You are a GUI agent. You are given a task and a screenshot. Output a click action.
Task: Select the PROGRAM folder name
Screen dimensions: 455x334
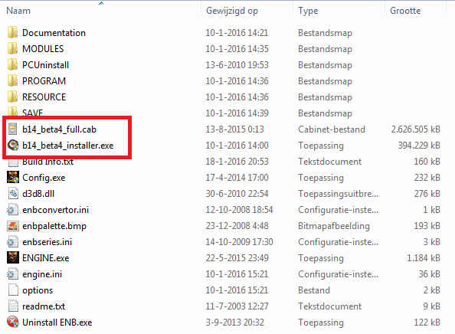(44, 81)
